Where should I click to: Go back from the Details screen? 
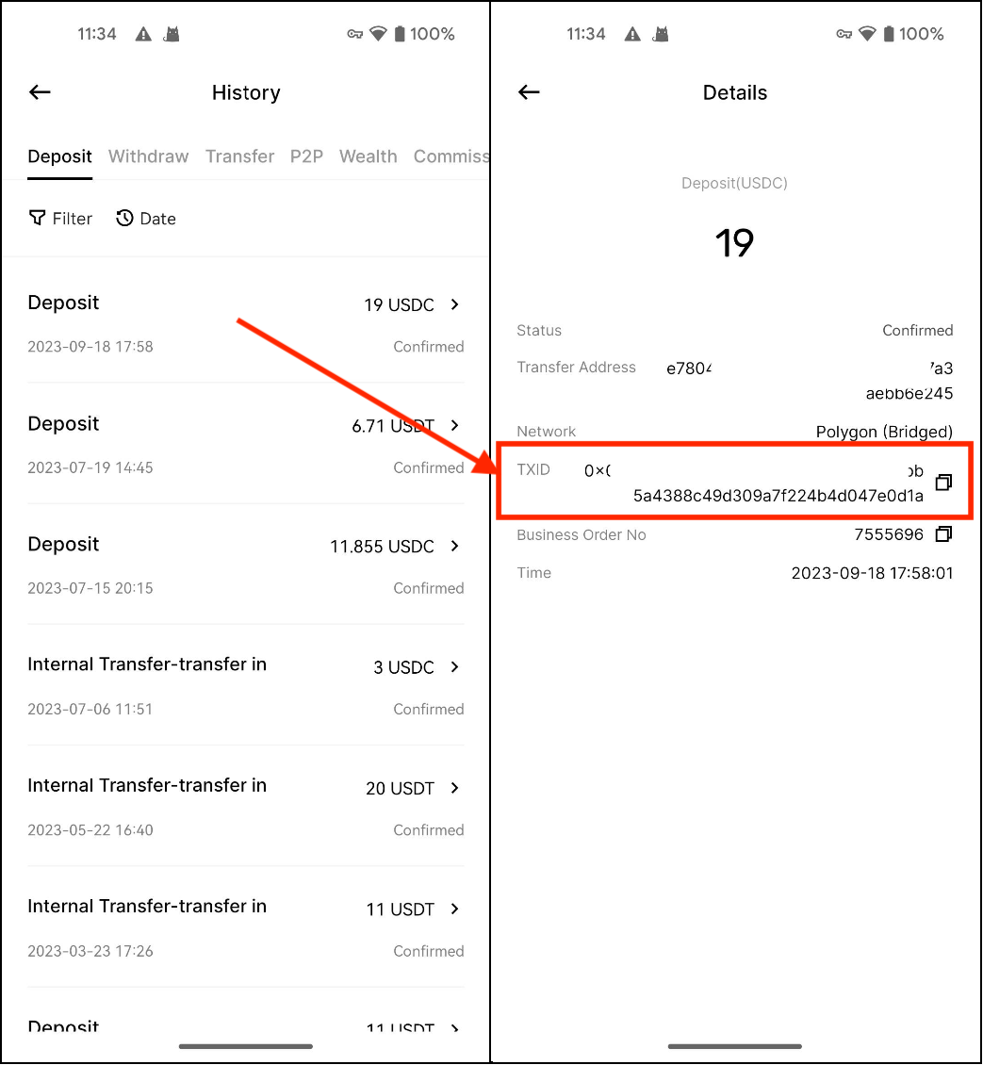(x=529, y=92)
